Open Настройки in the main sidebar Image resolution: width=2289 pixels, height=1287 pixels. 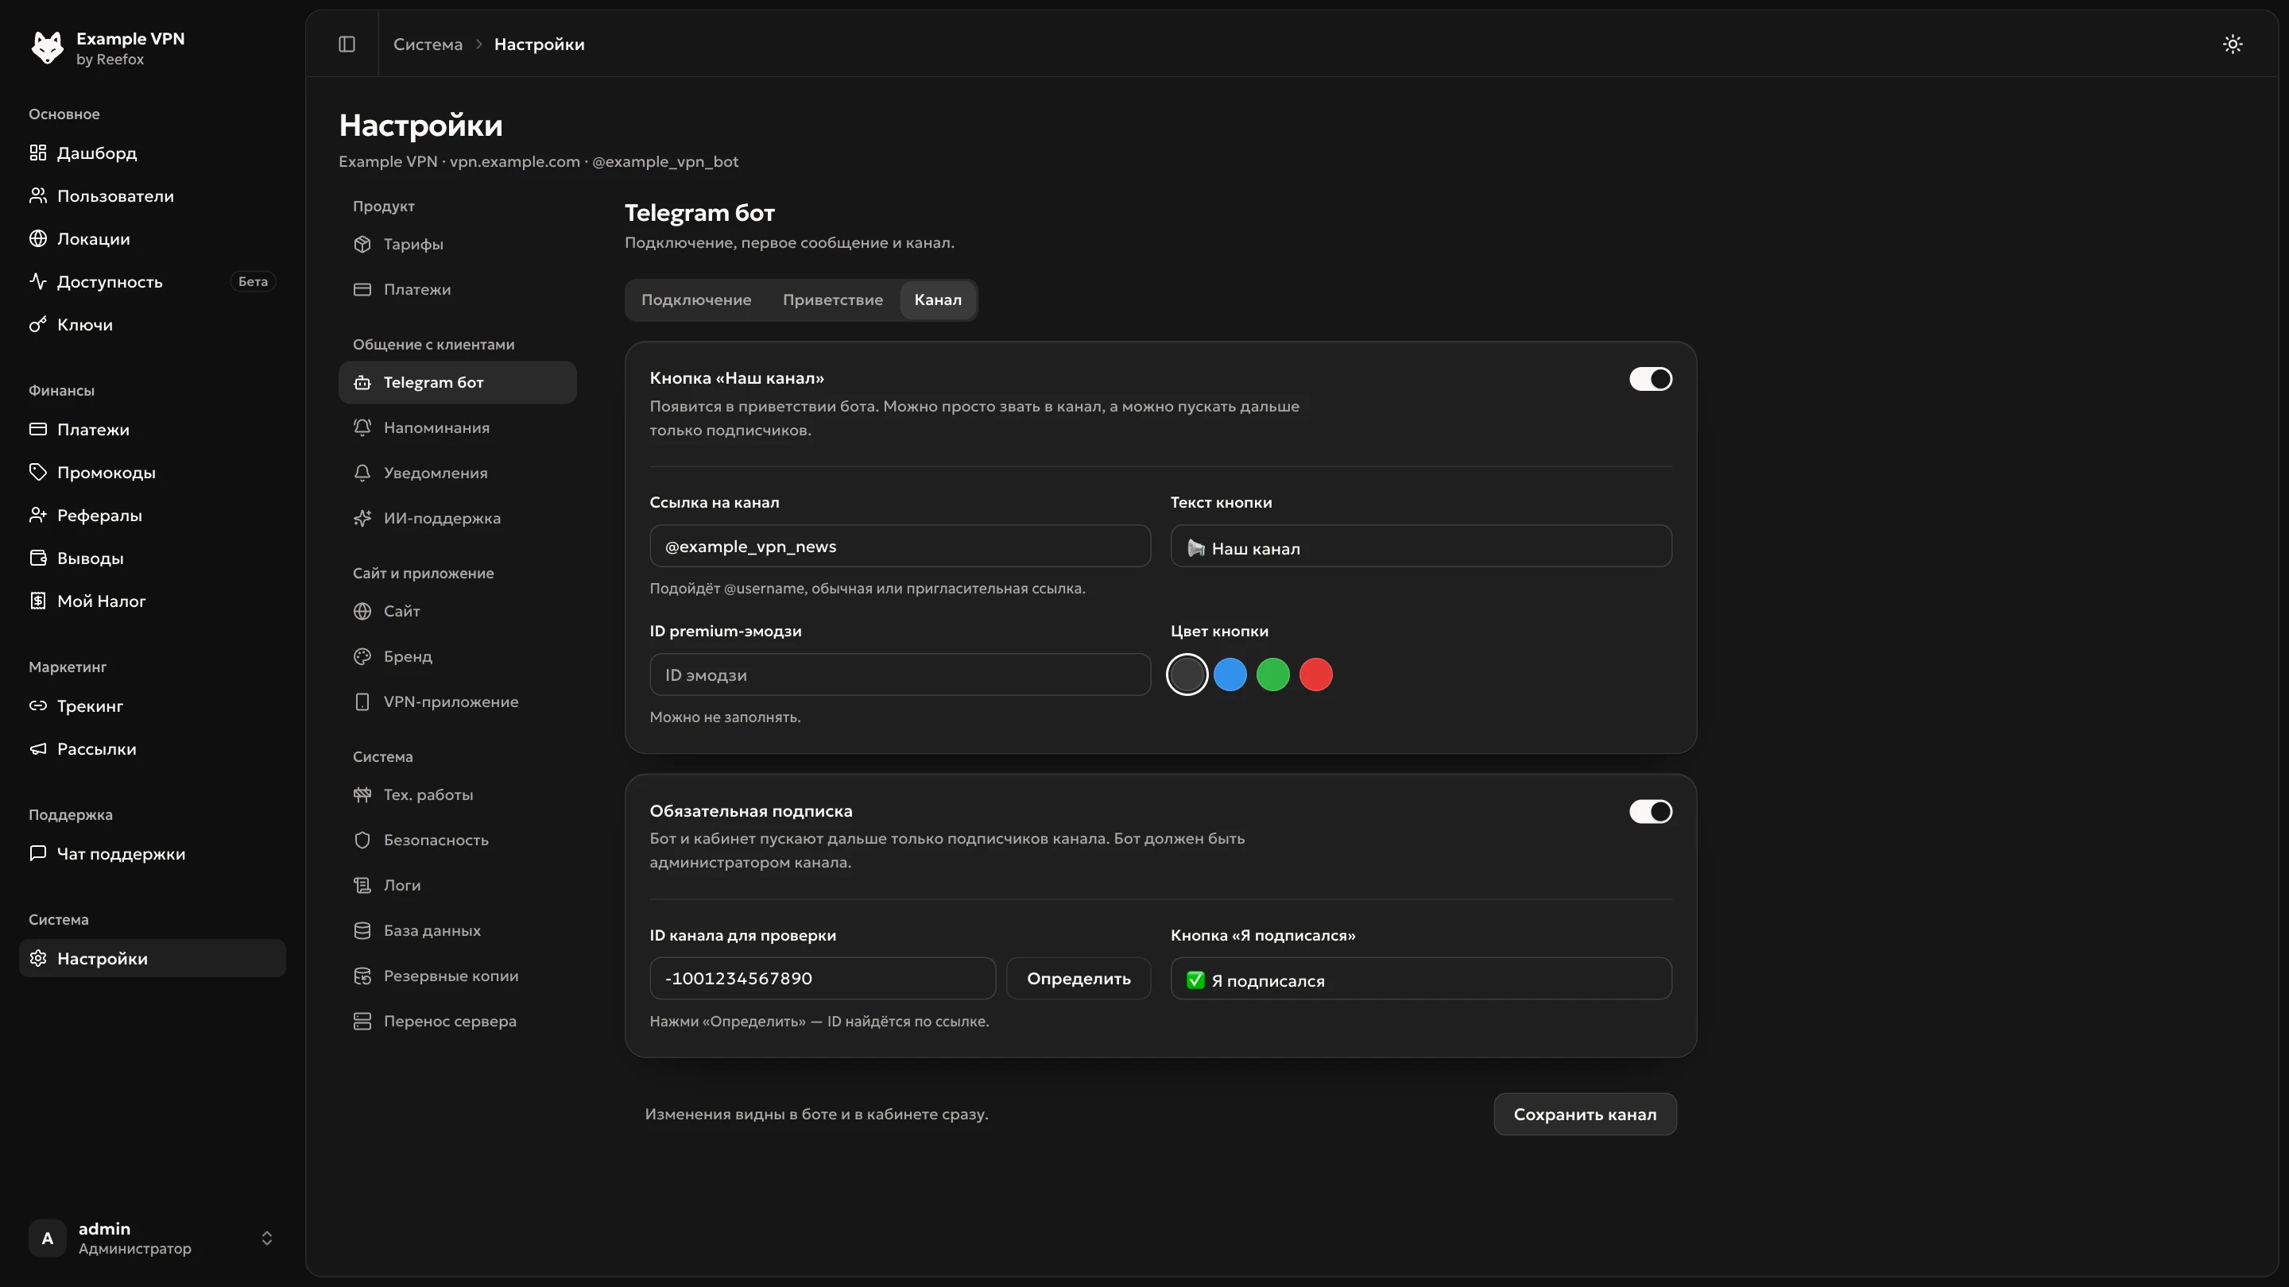point(152,958)
